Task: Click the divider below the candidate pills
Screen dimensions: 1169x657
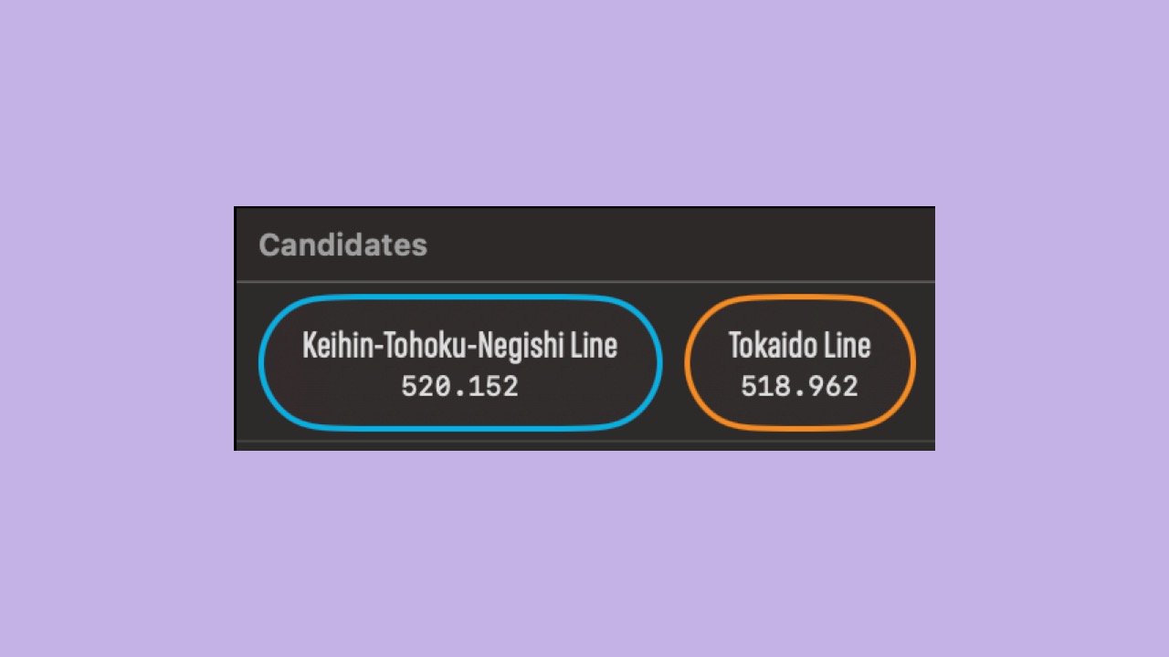Action: pyautogui.click(x=585, y=442)
